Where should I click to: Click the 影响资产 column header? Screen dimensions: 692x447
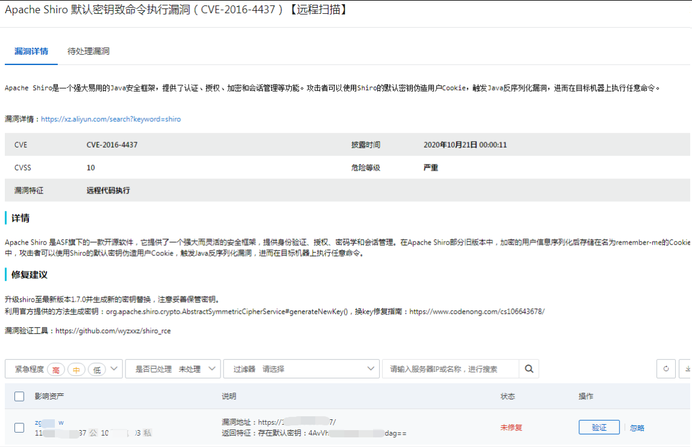pyautogui.click(x=49, y=396)
